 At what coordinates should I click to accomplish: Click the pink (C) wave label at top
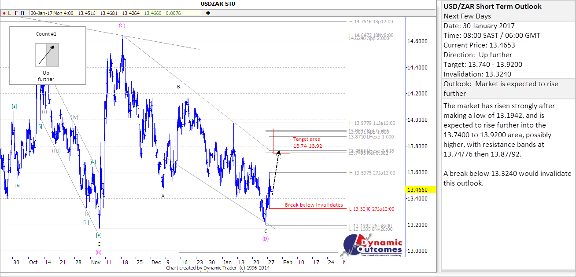[122, 26]
